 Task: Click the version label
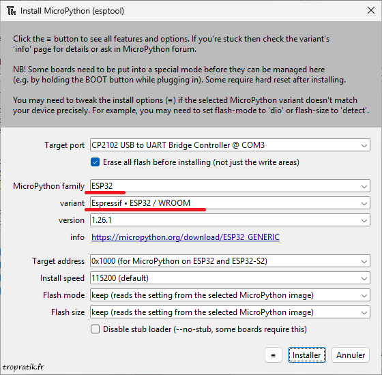72,220
